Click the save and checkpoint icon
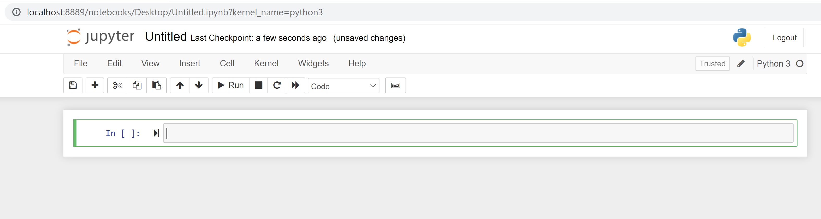This screenshot has height=219, width=821. coord(73,86)
